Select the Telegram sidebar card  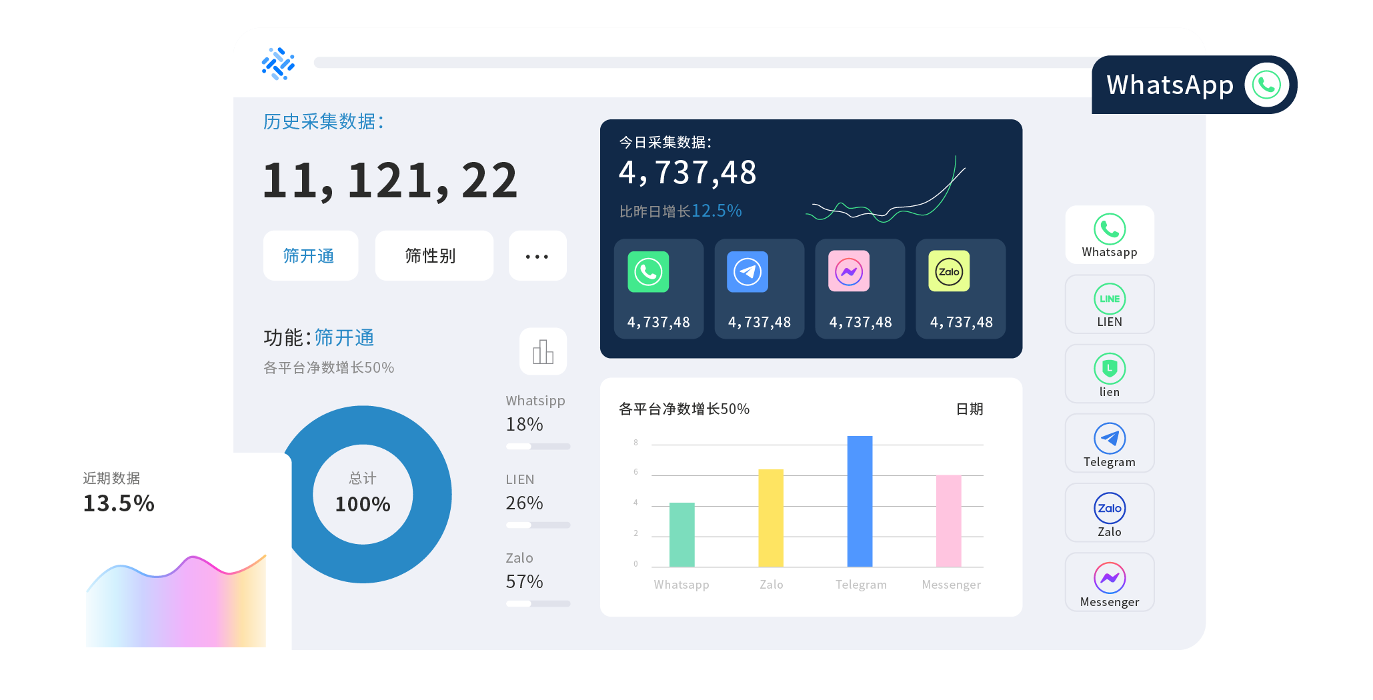click(x=1110, y=443)
